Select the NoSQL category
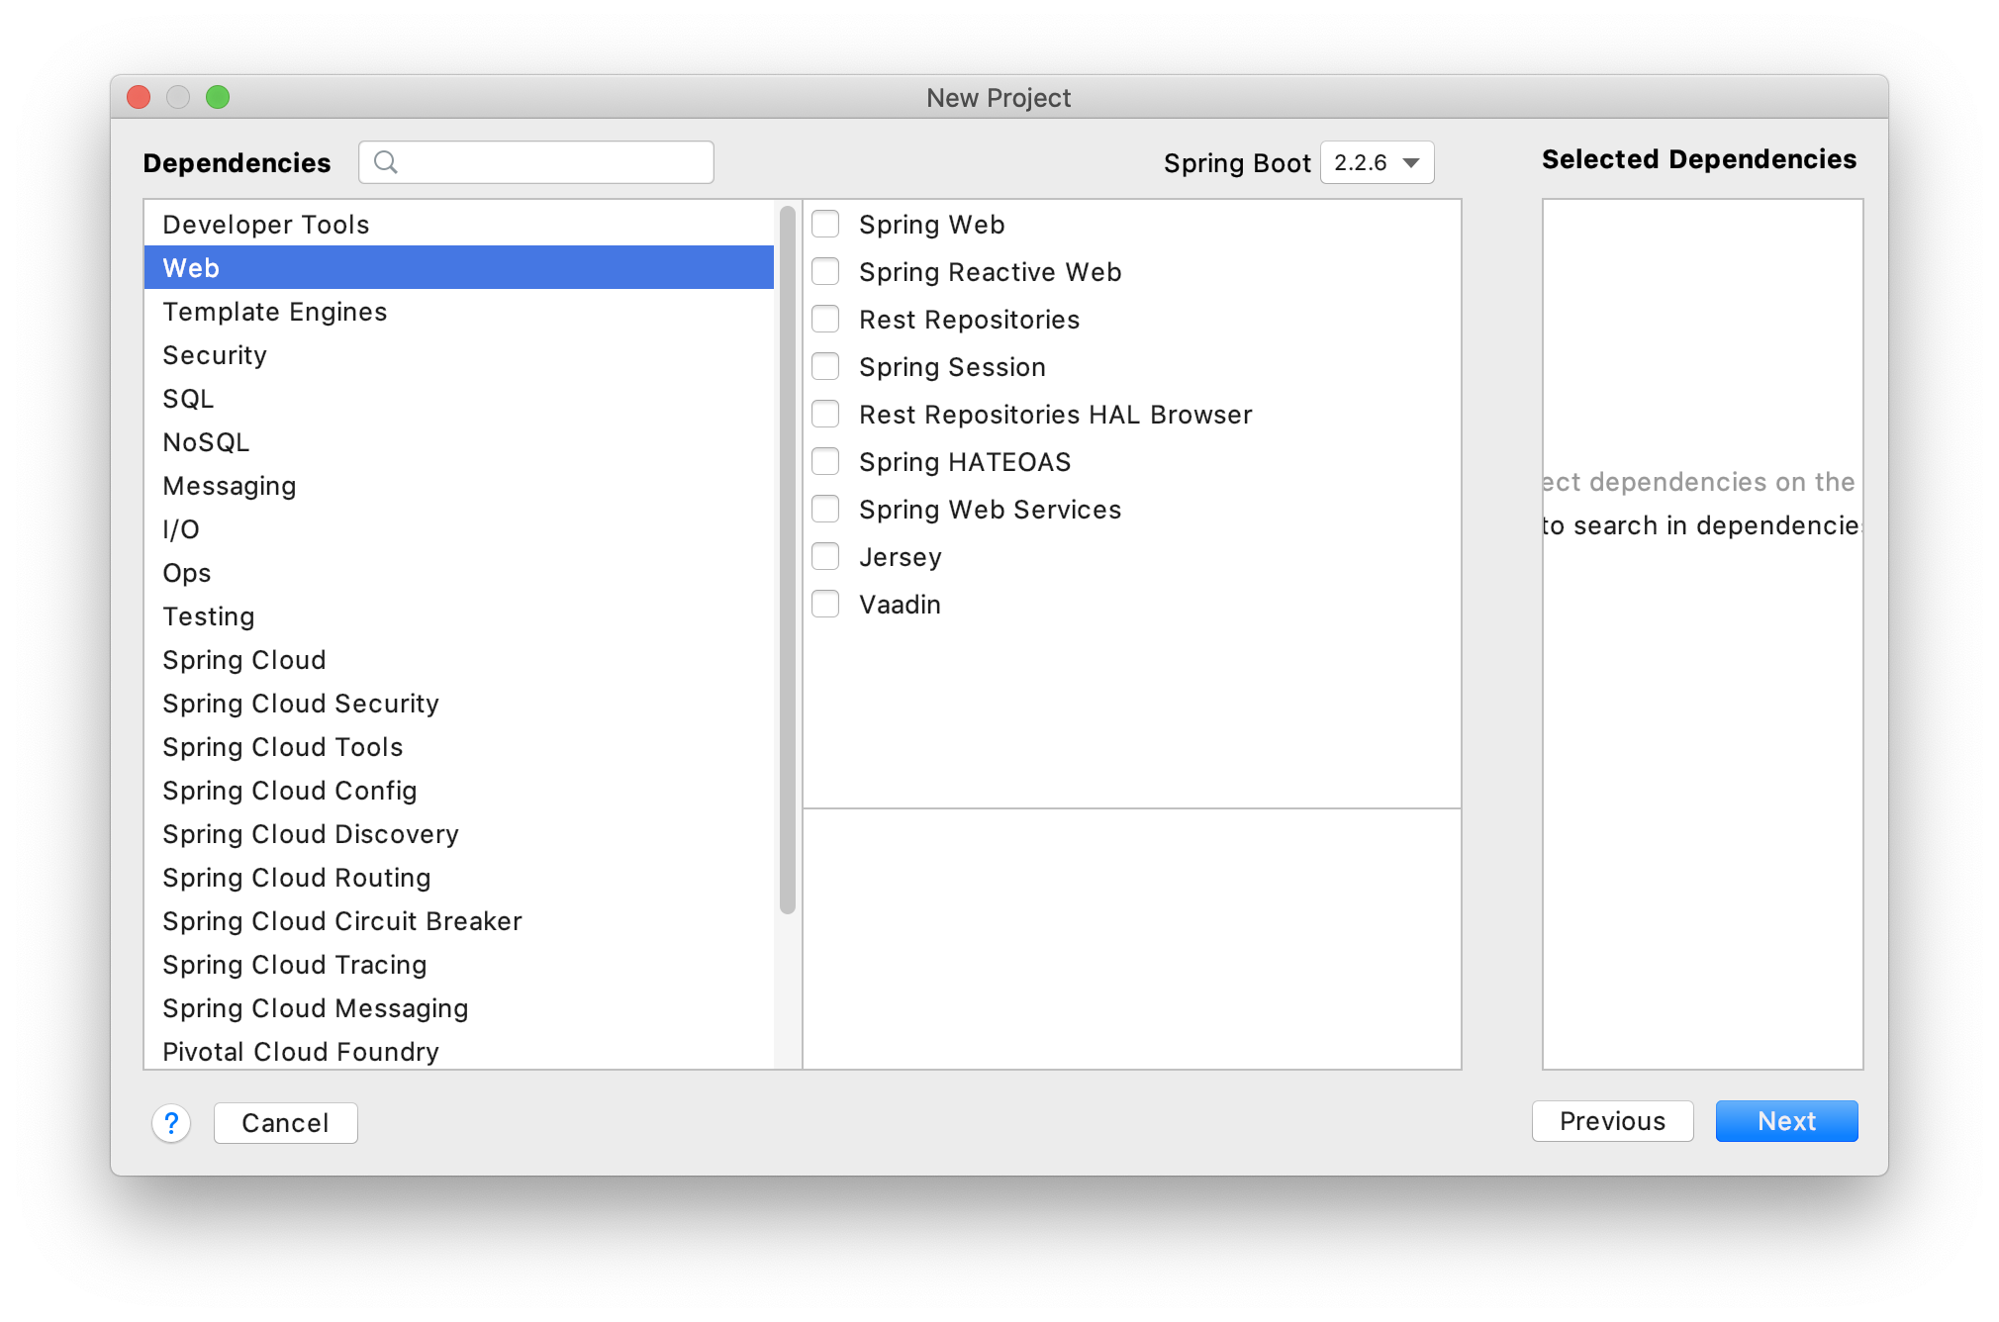Screen dimensions: 1999x1322 459,442
